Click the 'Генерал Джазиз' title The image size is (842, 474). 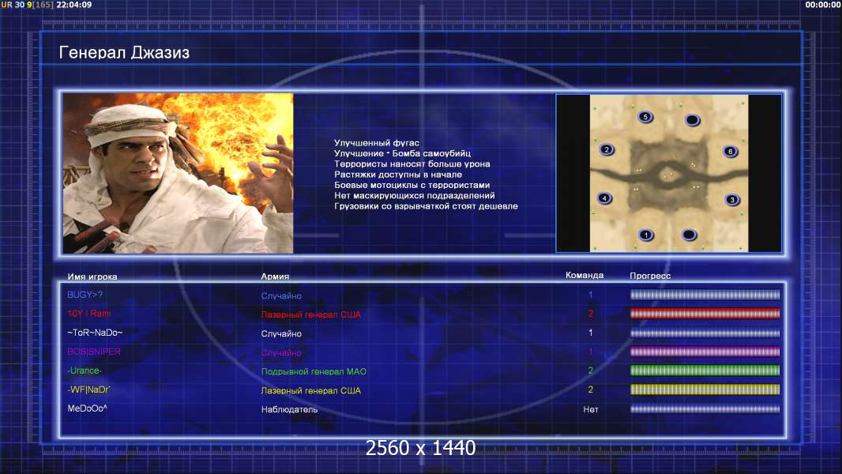[x=124, y=53]
